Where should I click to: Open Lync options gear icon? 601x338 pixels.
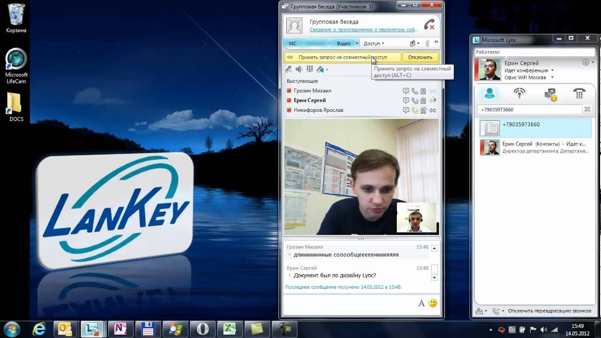click(x=586, y=62)
